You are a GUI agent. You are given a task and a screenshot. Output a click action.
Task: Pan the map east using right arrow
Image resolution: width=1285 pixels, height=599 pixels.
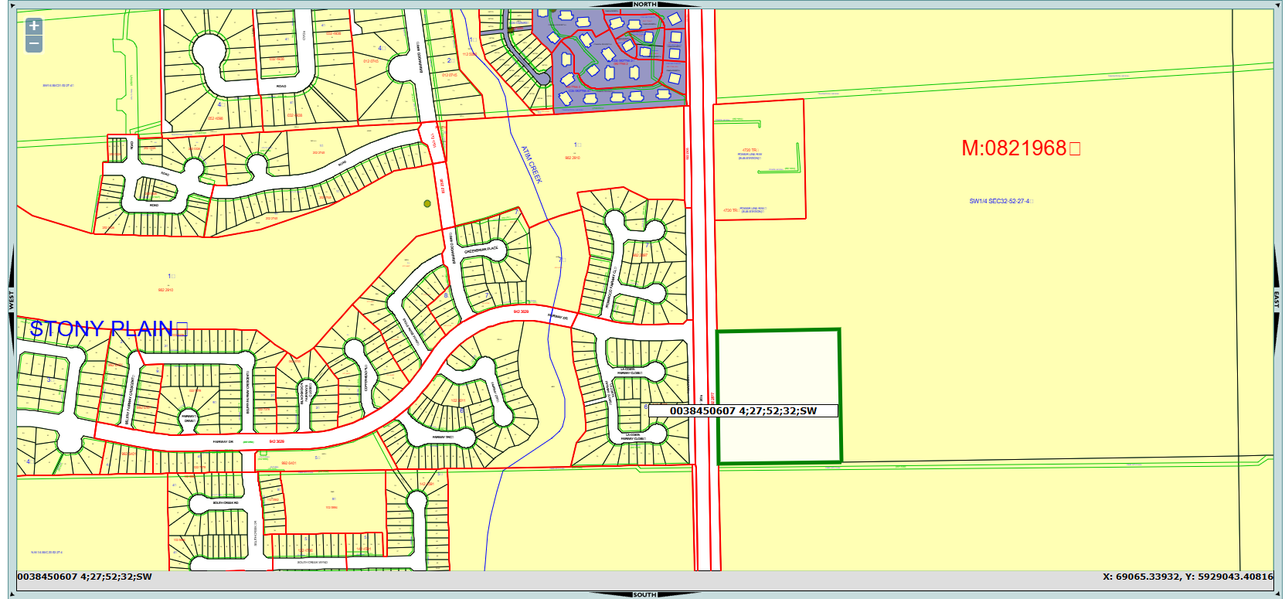coord(1277,300)
